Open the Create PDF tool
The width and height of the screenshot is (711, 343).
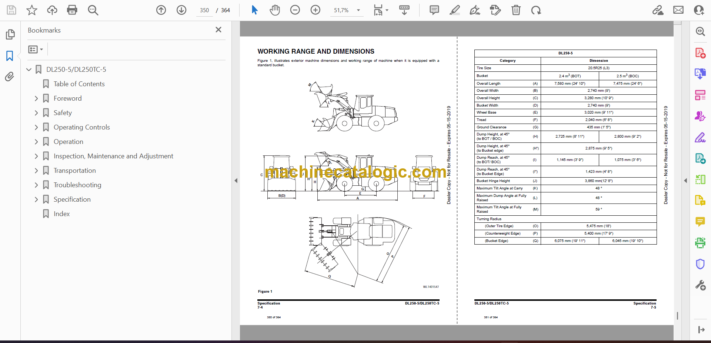(700, 53)
